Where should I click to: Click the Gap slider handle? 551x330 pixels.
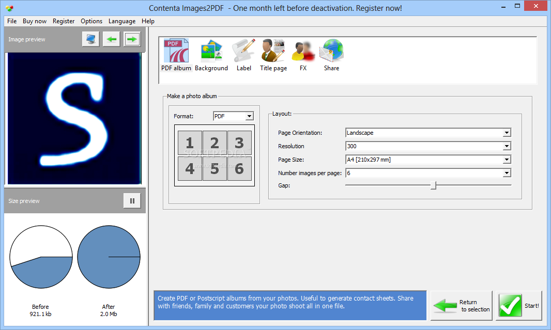[x=434, y=185]
